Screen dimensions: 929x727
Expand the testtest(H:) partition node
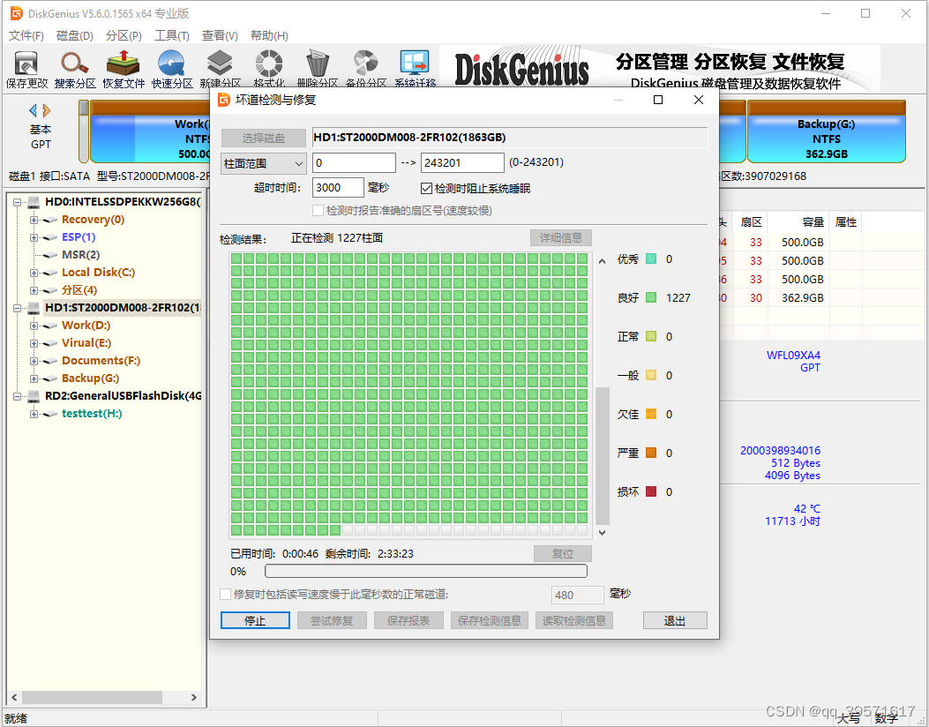point(34,414)
